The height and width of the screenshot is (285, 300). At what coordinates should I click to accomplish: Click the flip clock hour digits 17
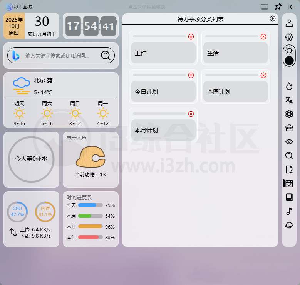click(x=73, y=26)
